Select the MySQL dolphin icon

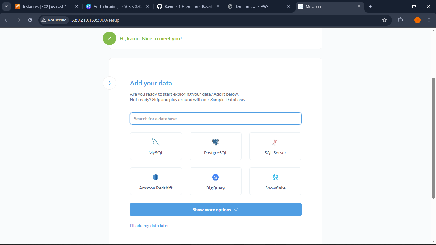coord(156,142)
